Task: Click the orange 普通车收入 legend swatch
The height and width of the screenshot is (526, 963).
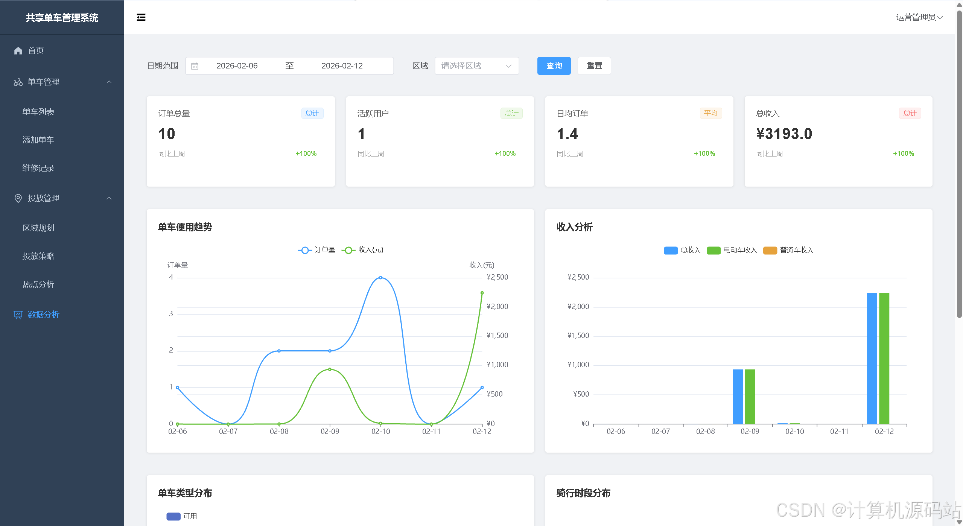Action: point(770,251)
